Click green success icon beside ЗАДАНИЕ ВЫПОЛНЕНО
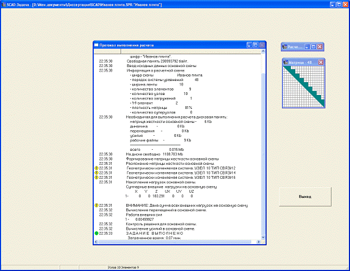This screenshot has height=271, width=350. pos(95,234)
